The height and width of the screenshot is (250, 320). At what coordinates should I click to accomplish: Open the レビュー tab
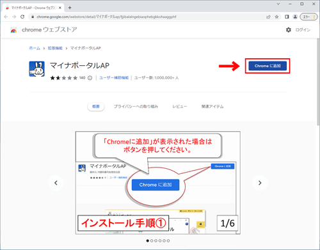(x=180, y=106)
